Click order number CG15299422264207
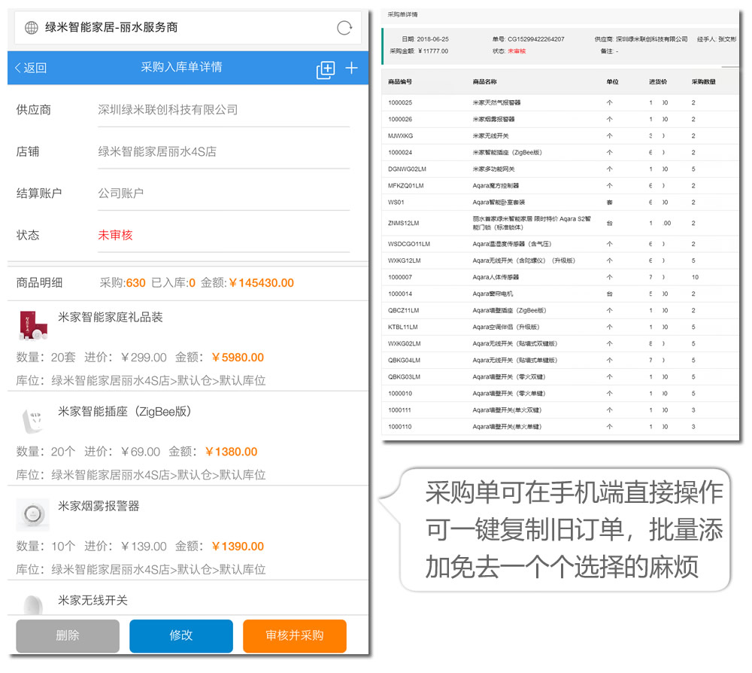Viewport: 752px width, 673px height. (x=535, y=39)
